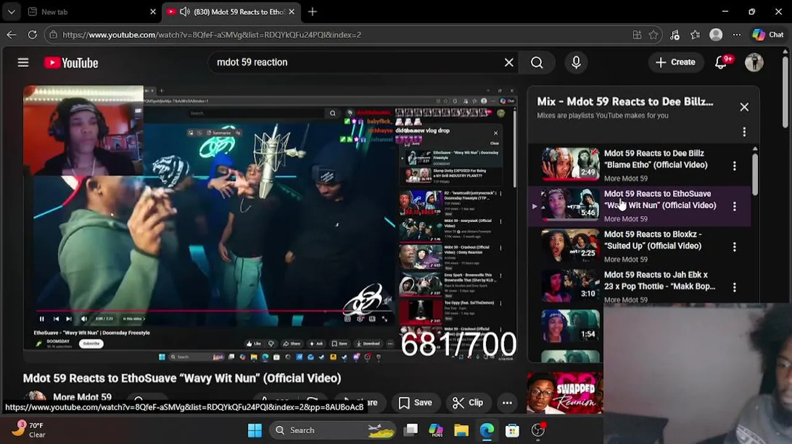Play the 1:54 playlist video thumbnail
This screenshot has height=444, width=792.
point(570,326)
